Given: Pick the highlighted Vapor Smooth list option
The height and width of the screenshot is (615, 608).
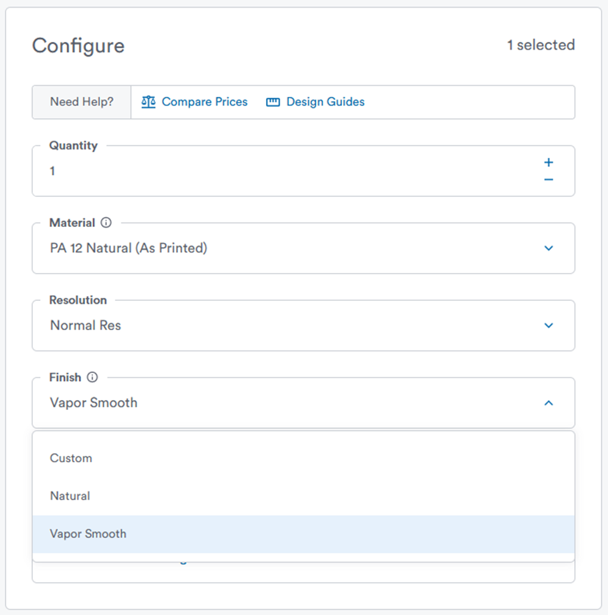Looking at the screenshot, I should pyautogui.click(x=88, y=534).
